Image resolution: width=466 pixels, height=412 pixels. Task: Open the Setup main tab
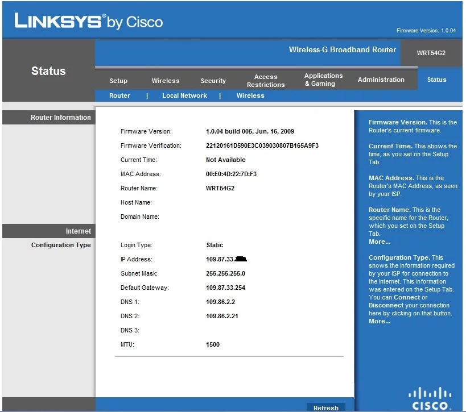[118, 81]
